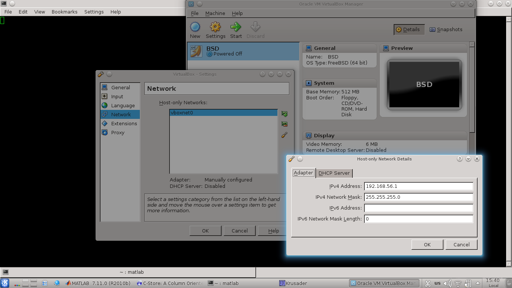Click Display section header in details pane

point(385,135)
